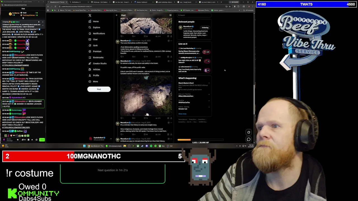Open the Dev Land Marketing live space
Screen dimensions: 358x201
(194, 51)
